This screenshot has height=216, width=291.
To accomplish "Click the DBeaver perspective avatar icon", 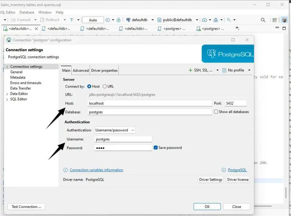I will click(x=284, y=20).
